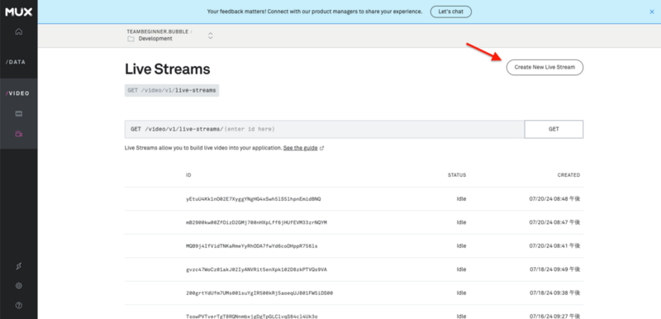Open live stream gvzc47WoCz01akJ02 row

(x=354, y=269)
